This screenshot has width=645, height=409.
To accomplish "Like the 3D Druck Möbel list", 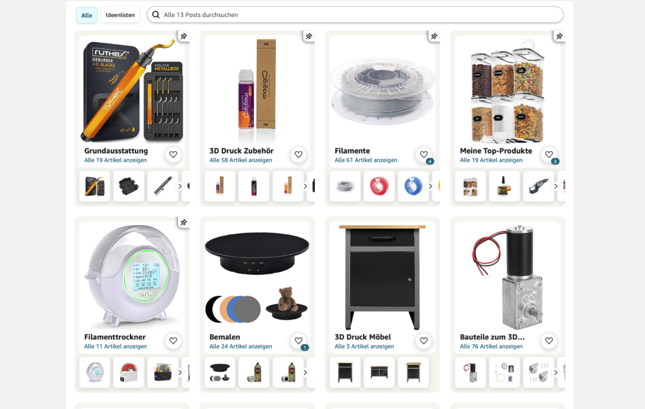I will pos(424,341).
